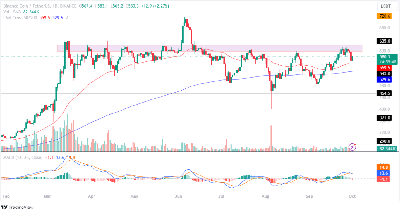Click the blue 529.6 value in EMA legend

pos(58,18)
